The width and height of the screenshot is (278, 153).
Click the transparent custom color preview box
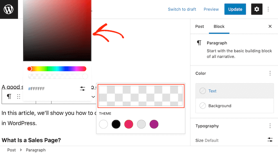(x=141, y=96)
